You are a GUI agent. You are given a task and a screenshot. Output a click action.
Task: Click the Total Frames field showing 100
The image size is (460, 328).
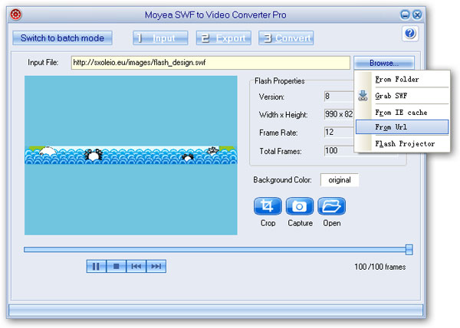click(339, 151)
